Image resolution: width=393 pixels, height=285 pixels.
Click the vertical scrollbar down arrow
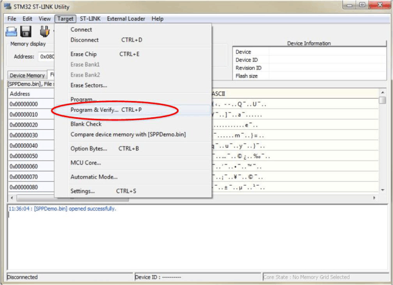tap(382, 189)
